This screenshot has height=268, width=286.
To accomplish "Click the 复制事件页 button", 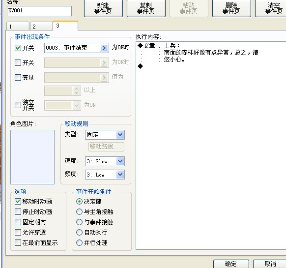I will pyautogui.click(x=146, y=8).
